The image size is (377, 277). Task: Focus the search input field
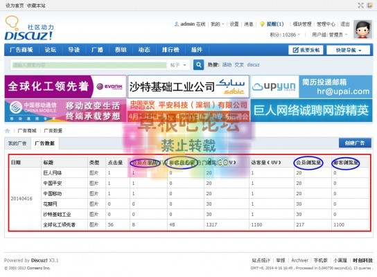[89, 65]
